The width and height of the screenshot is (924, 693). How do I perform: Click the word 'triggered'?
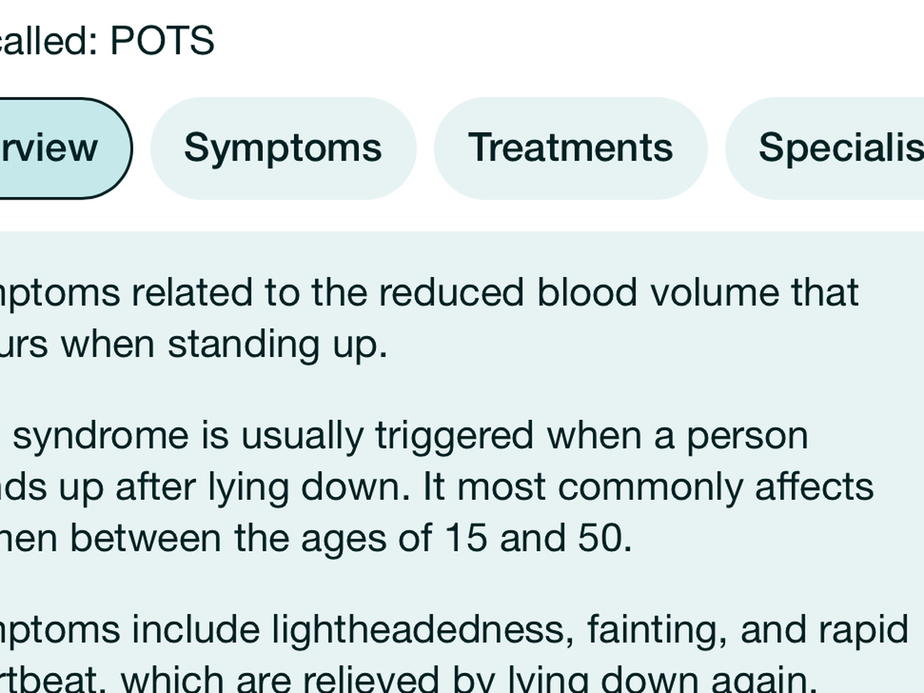(x=454, y=436)
